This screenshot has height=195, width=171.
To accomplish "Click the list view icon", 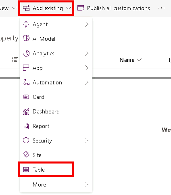I will 15,60.
